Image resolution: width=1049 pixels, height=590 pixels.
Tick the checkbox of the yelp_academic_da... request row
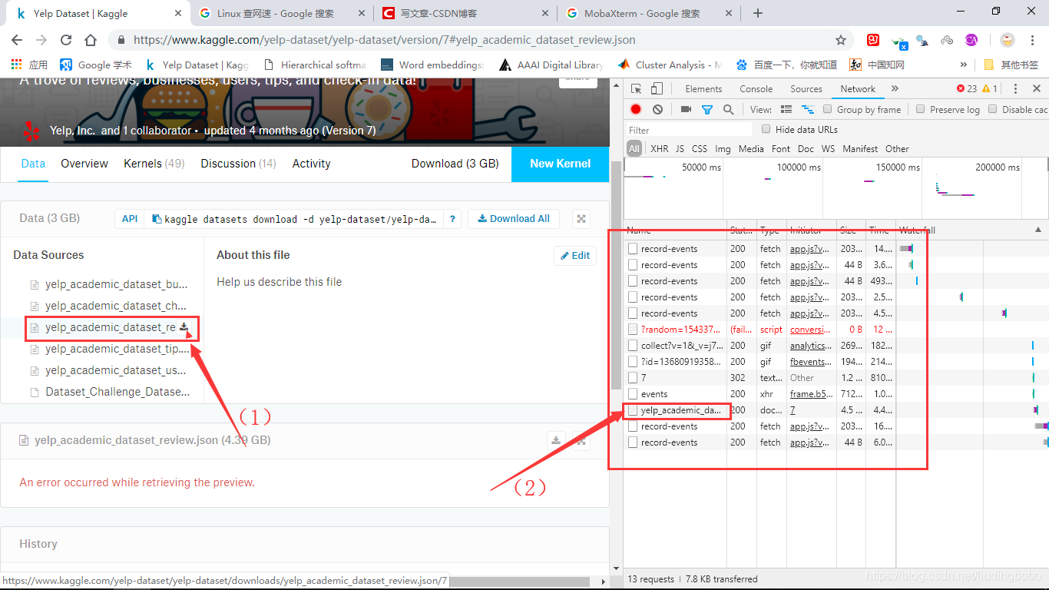(x=633, y=410)
